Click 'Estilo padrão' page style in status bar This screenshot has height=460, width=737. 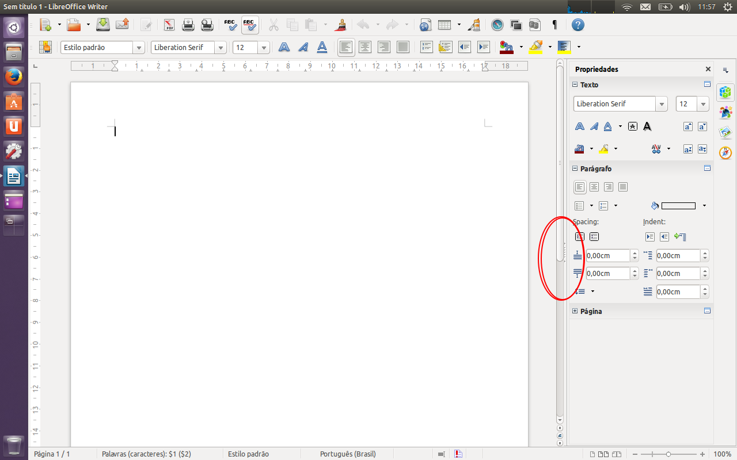click(x=248, y=454)
